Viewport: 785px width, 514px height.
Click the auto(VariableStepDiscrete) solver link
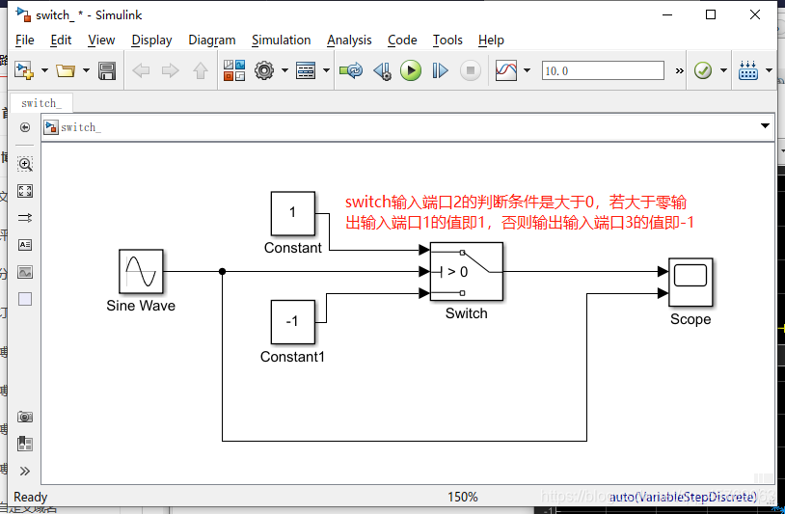click(683, 497)
